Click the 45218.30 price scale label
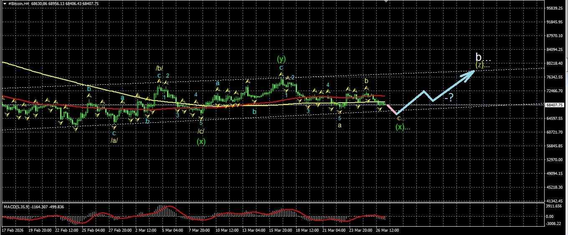The width and height of the screenshot is (568, 235). (555, 187)
